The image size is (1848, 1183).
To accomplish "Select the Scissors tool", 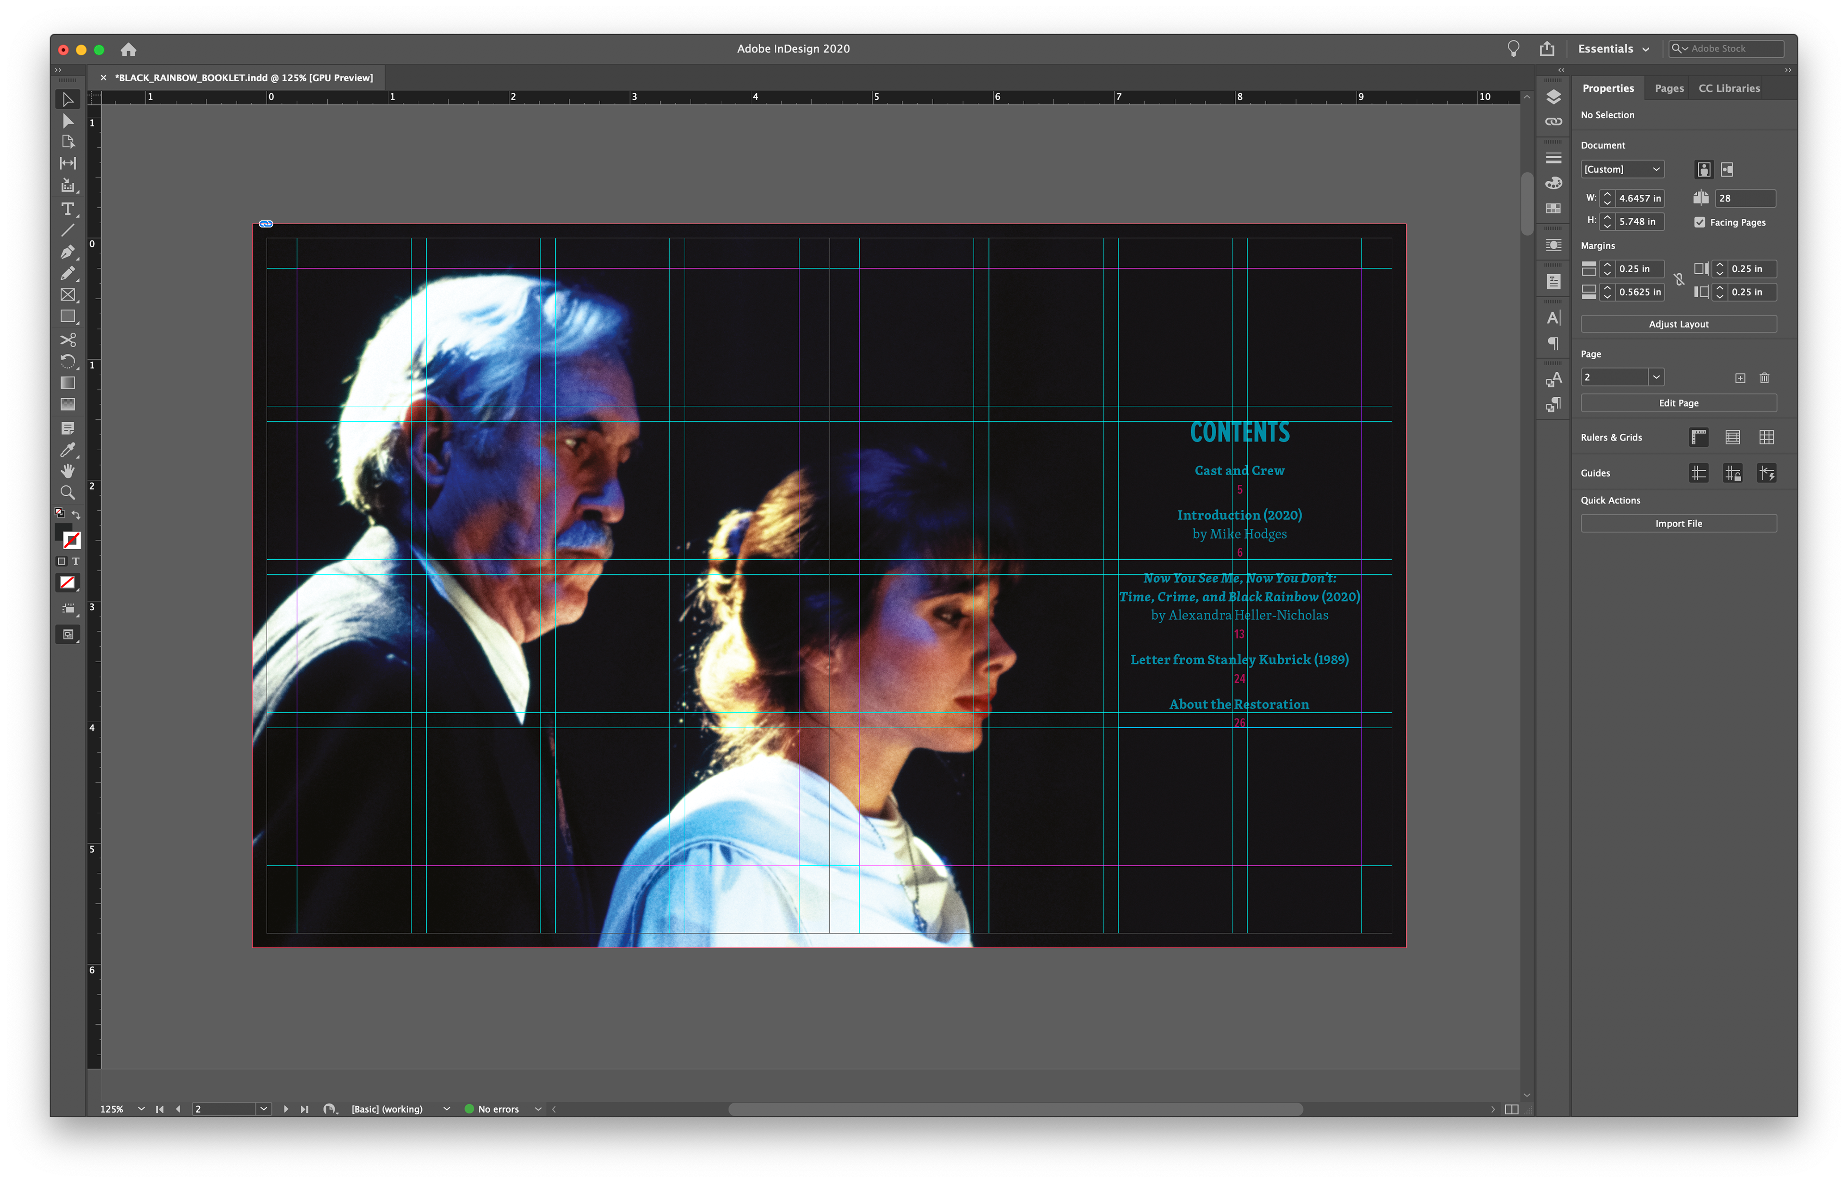I will 68,340.
